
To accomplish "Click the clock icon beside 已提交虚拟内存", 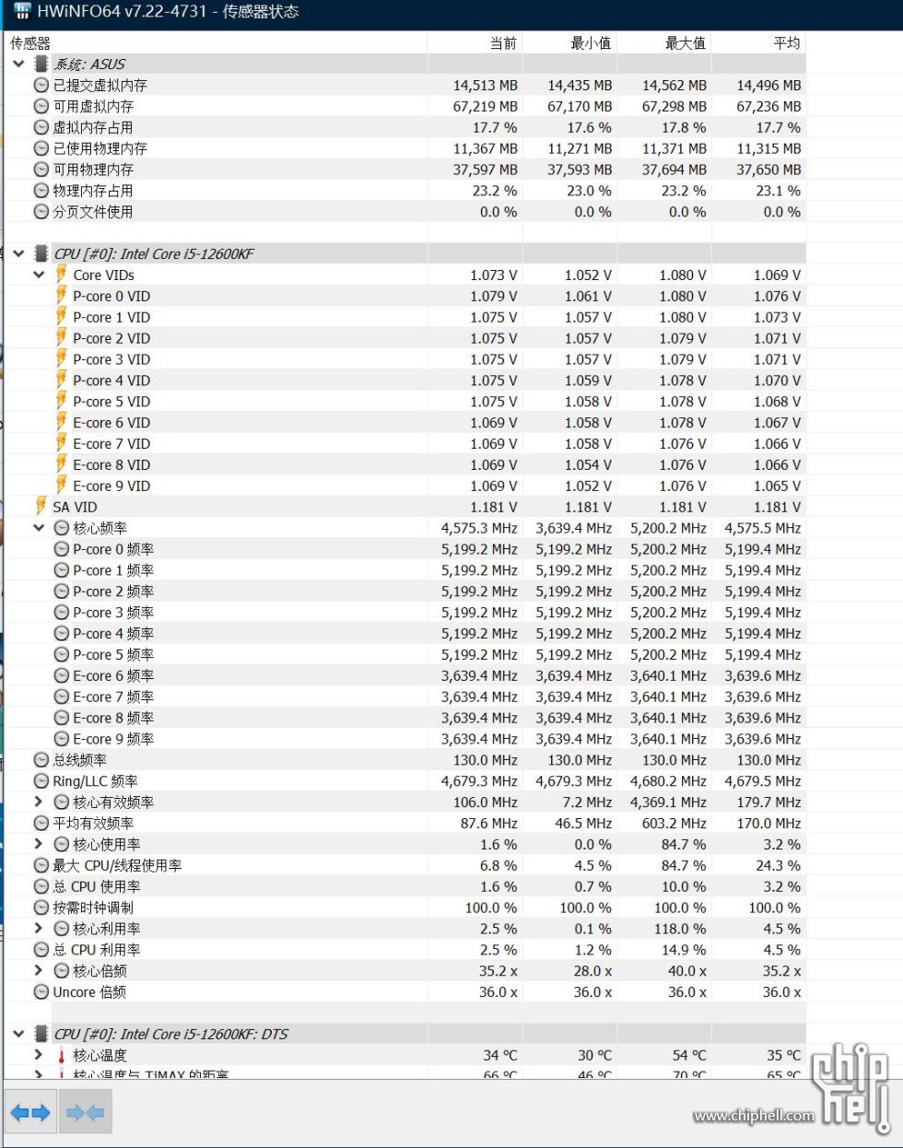I will (41, 85).
